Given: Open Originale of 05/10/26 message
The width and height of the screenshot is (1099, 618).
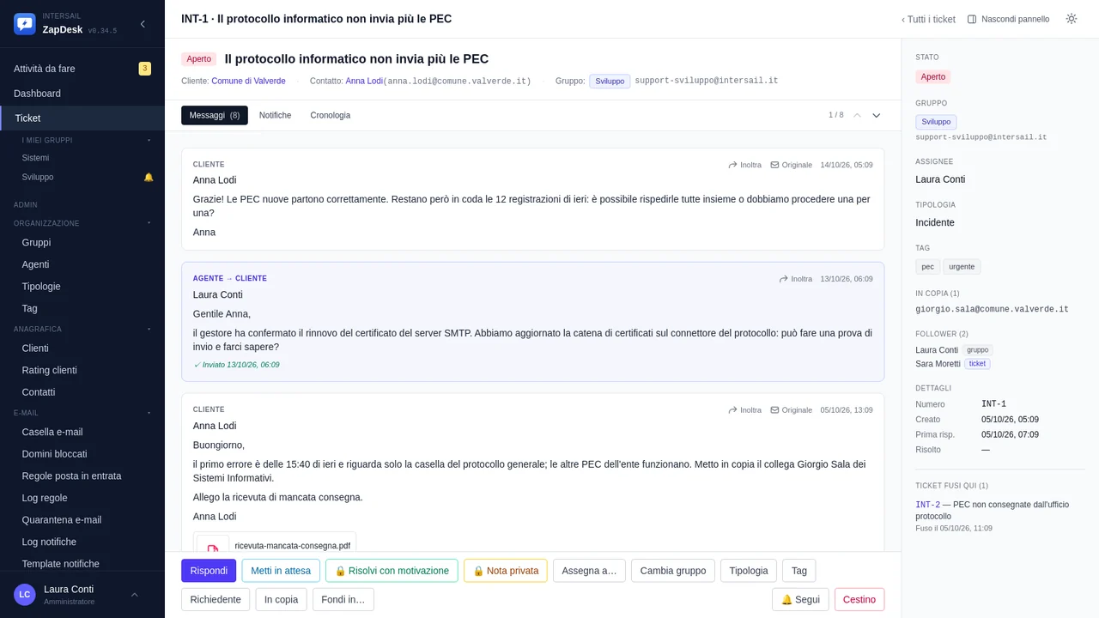Looking at the screenshot, I should (x=791, y=410).
